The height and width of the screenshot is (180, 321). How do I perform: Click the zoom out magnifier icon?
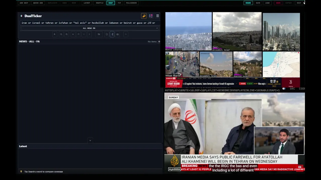pos(61,34)
